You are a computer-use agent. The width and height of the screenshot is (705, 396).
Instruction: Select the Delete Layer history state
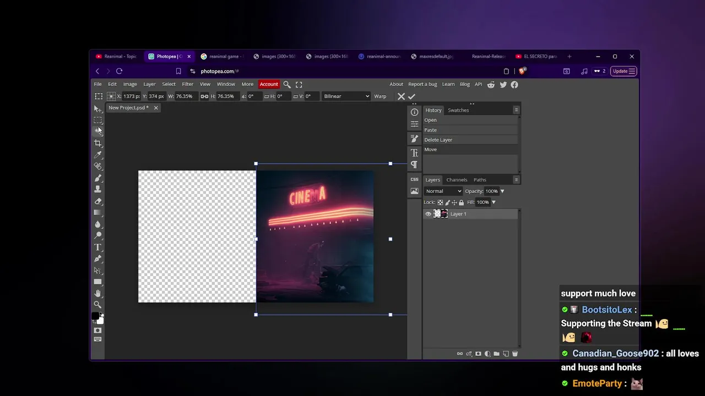[470, 140]
